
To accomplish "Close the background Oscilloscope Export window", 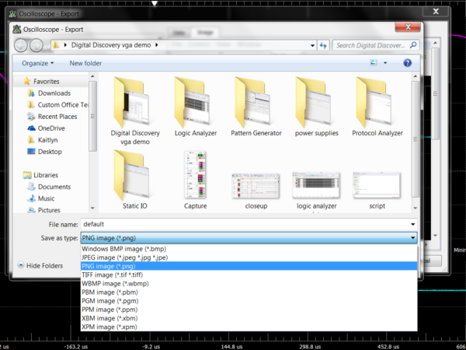I will 436,12.
